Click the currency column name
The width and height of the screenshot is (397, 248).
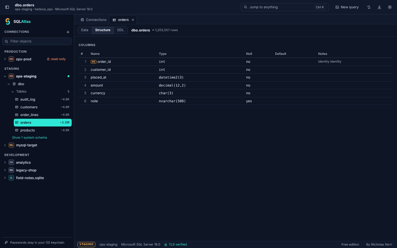tap(98, 93)
